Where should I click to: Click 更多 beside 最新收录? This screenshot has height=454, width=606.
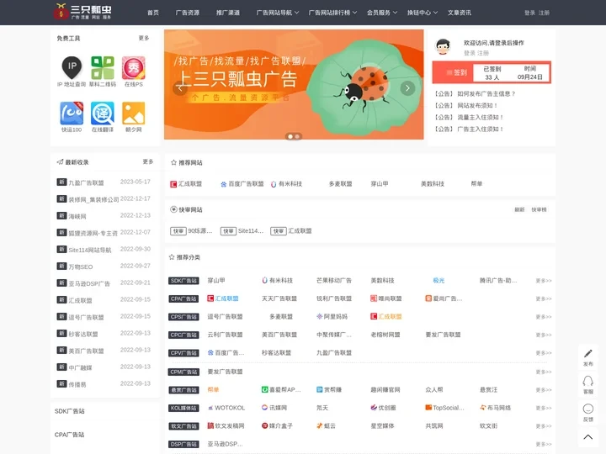pos(148,161)
